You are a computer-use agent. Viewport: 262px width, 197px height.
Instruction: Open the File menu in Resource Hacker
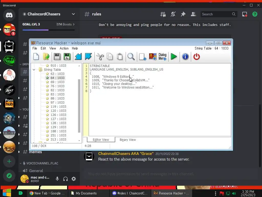point(35,48)
